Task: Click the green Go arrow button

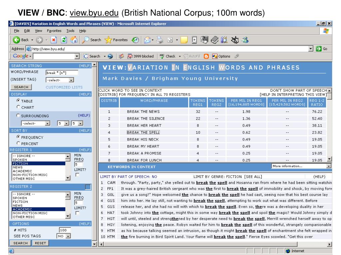Action: coord(319,49)
